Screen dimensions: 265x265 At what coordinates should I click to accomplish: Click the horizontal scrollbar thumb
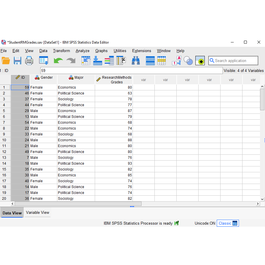tap(78, 204)
